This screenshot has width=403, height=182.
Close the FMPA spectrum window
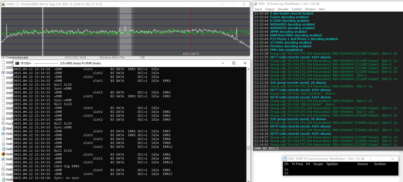(x=244, y=4)
